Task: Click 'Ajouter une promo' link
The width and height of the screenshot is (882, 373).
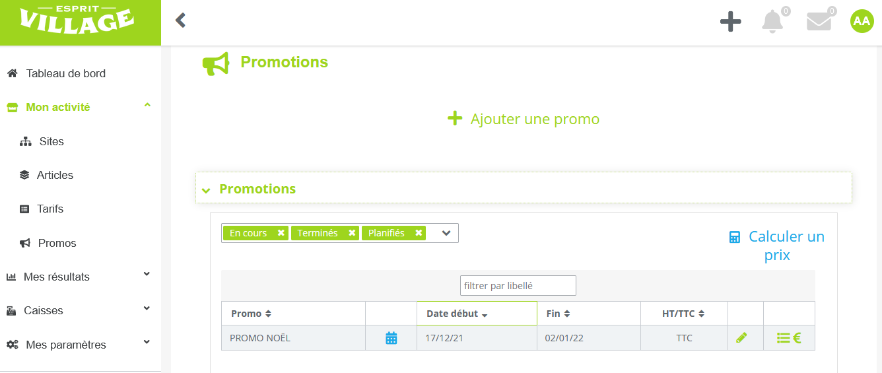Action: 524,119
